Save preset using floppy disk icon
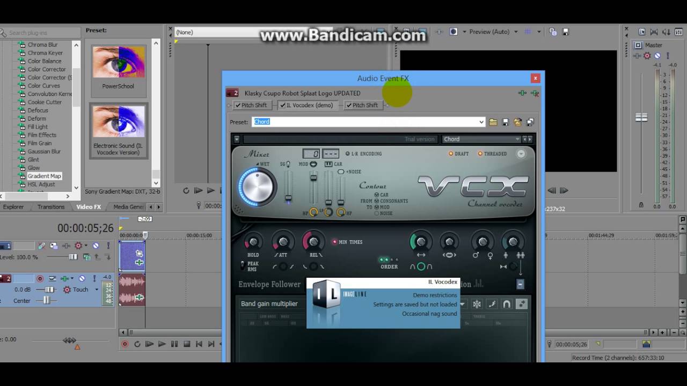Viewport: 687px width, 386px height. 505,122
